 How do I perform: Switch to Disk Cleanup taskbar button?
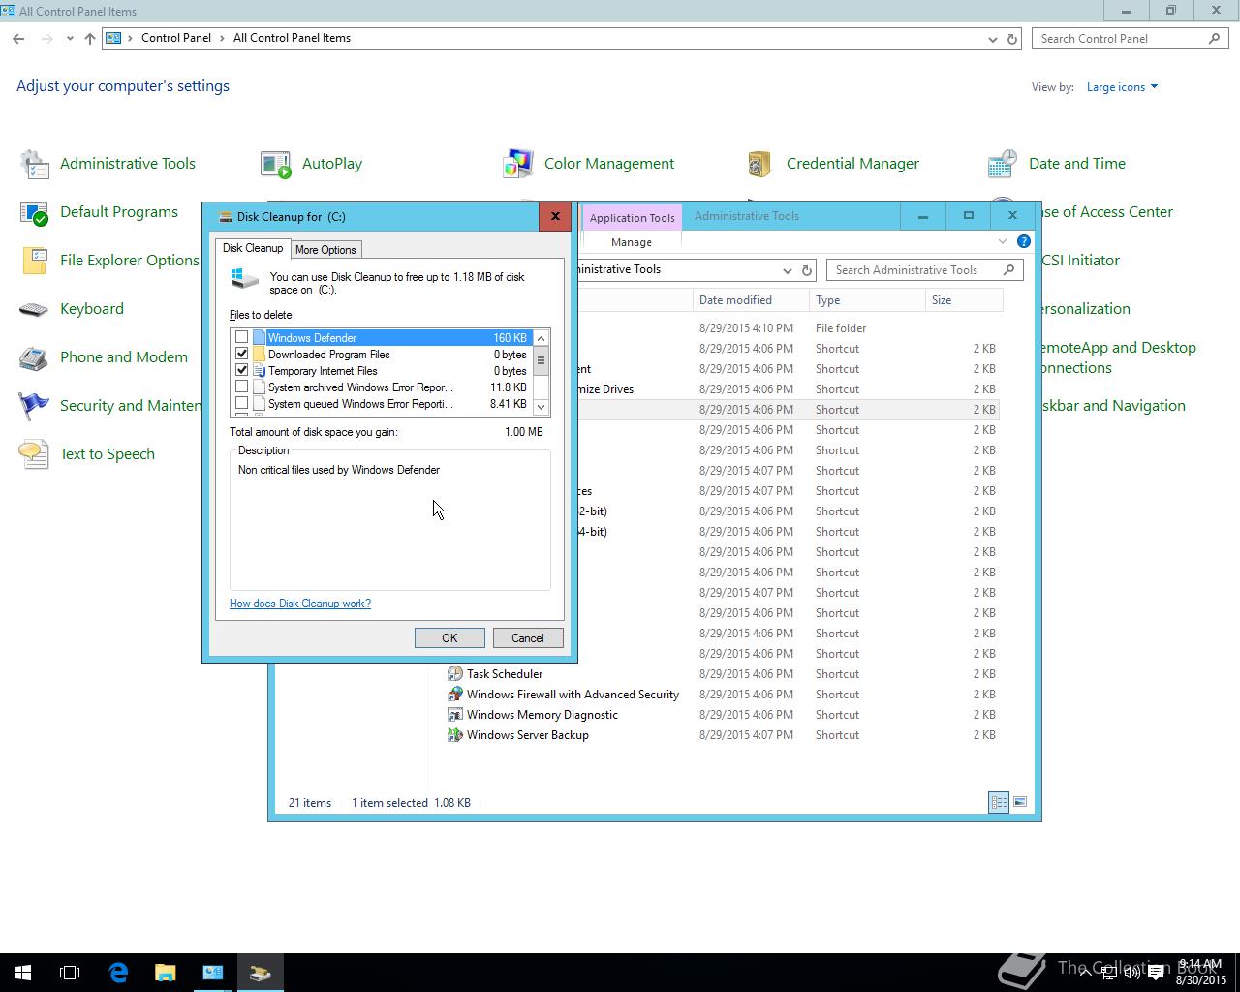pos(260,973)
